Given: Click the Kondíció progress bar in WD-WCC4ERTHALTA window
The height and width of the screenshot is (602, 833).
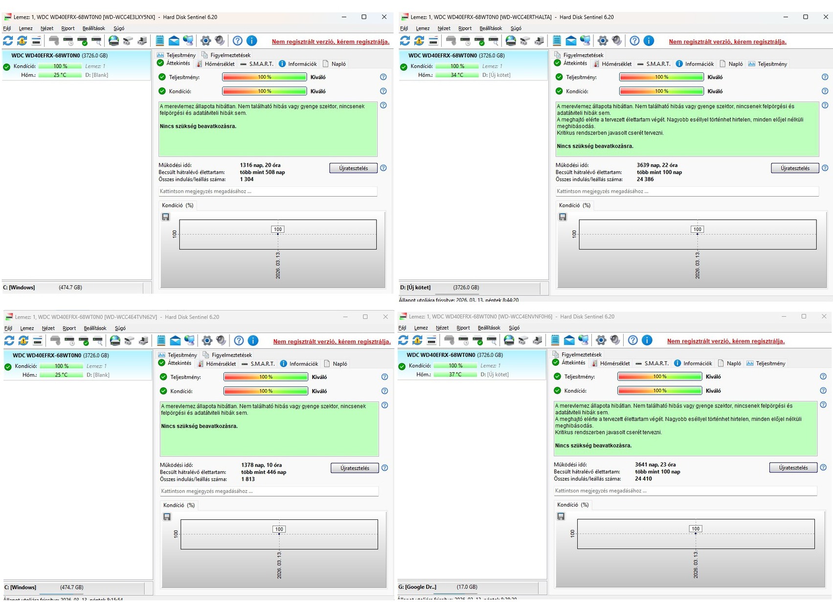Looking at the screenshot, I should 662,91.
